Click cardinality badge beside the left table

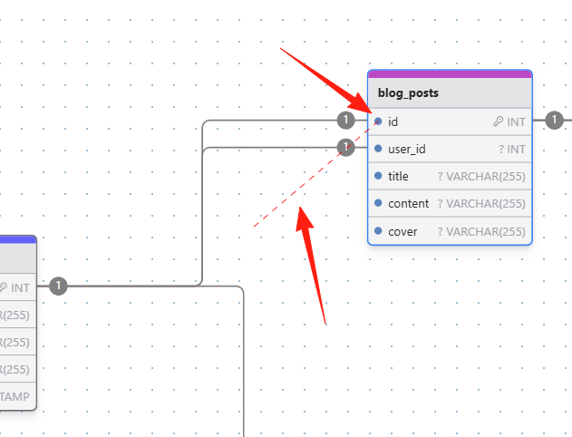click(x=58, y=286)
